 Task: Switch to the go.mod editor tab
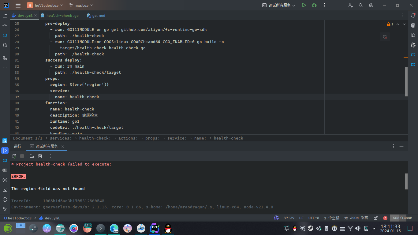click(x=96, y=16)
